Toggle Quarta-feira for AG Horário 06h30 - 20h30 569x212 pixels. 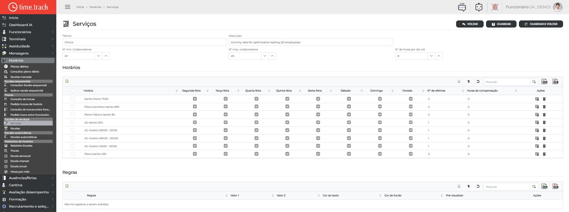point(256,138)
